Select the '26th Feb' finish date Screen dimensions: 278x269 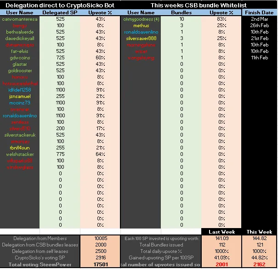click(259, 26)
